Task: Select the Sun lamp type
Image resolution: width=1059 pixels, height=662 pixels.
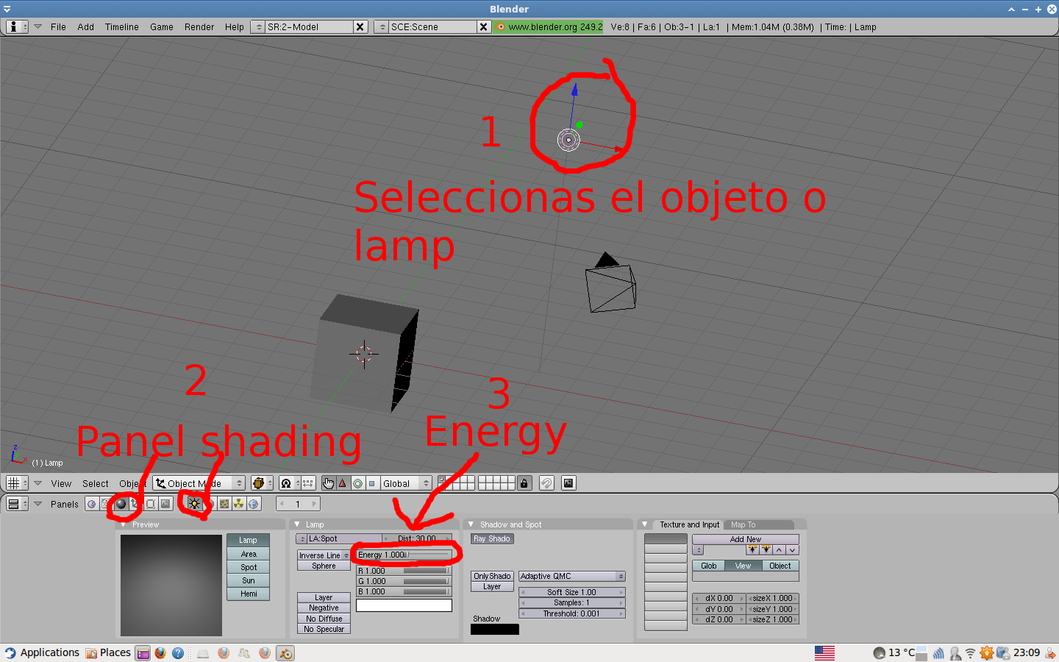Action: (249, 580)
